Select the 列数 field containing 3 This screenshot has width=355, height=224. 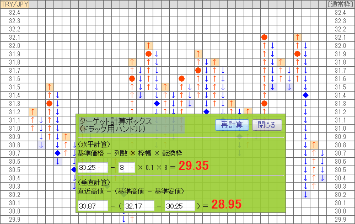[127, 168]
